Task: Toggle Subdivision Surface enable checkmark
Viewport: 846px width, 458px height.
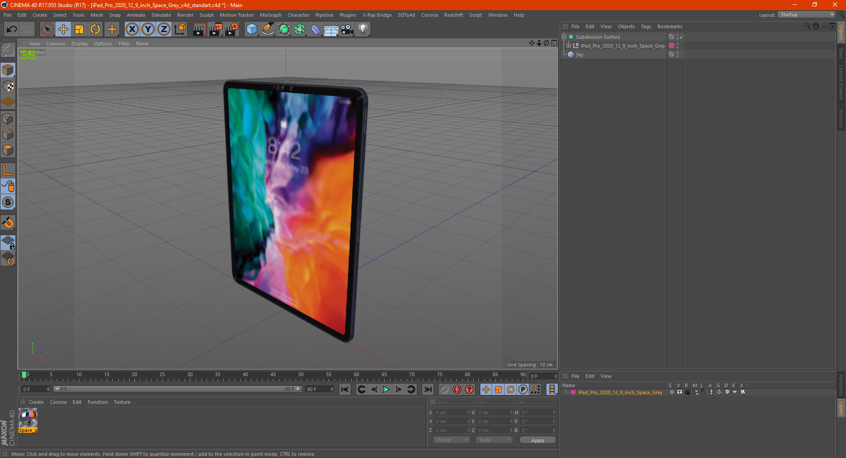Action: tap(682, 37)
